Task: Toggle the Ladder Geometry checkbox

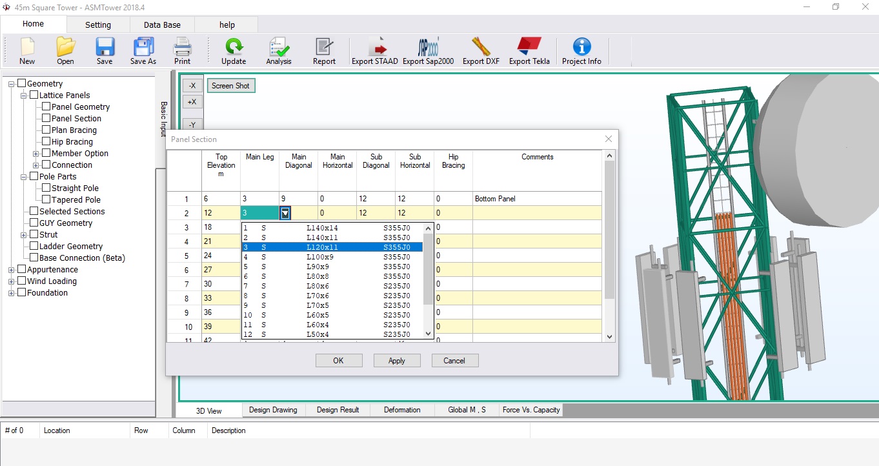Action: tap(34, 246)
